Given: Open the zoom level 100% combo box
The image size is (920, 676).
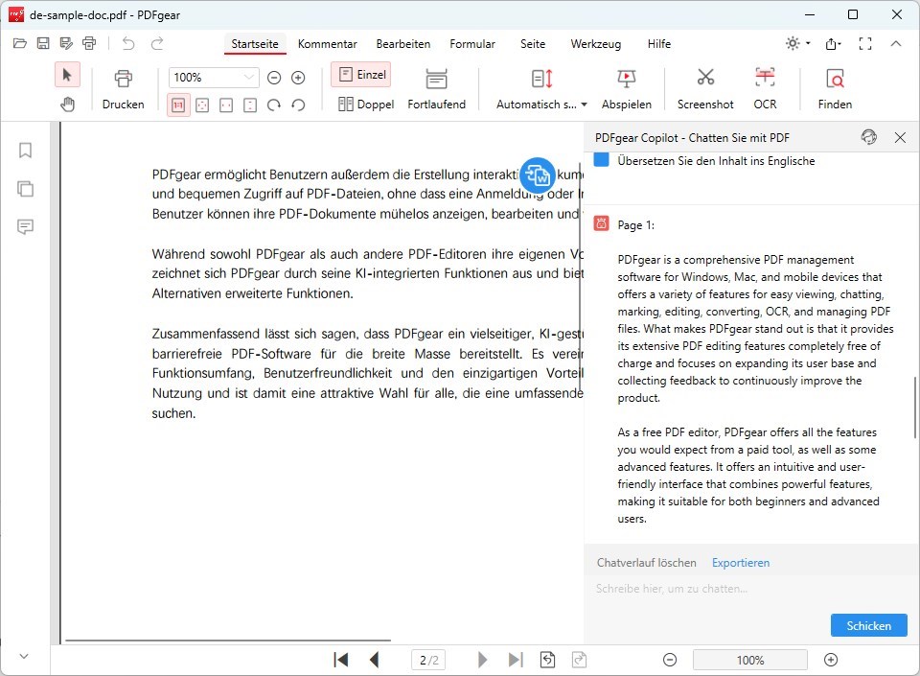Looking at the screenshot, I should pyautogui.click(x=214, y=78).
